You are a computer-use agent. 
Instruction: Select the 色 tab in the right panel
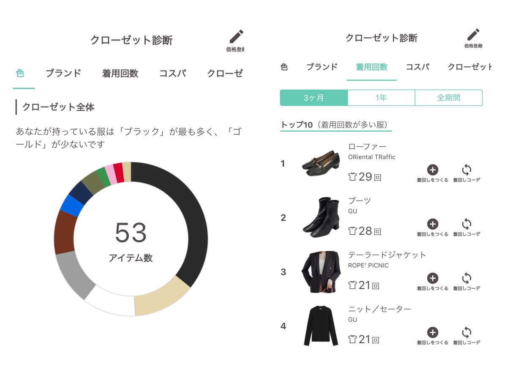(284, 67)
